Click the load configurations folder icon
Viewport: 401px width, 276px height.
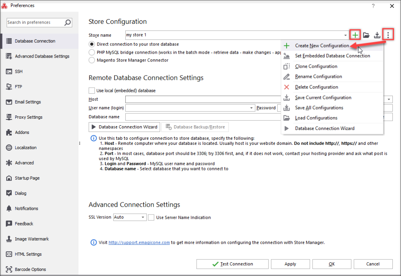click(x=366, y=35)
